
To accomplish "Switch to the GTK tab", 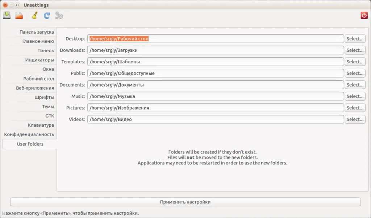I will click(33, 116).
